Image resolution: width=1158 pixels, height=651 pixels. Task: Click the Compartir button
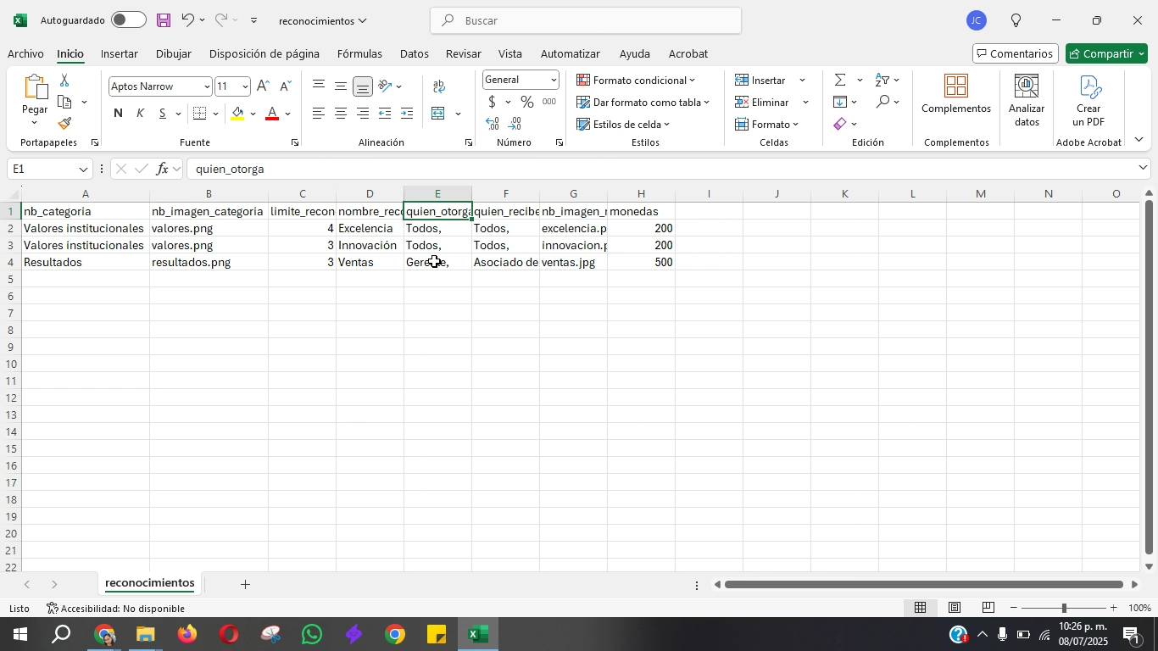(x=1106, y=53)
